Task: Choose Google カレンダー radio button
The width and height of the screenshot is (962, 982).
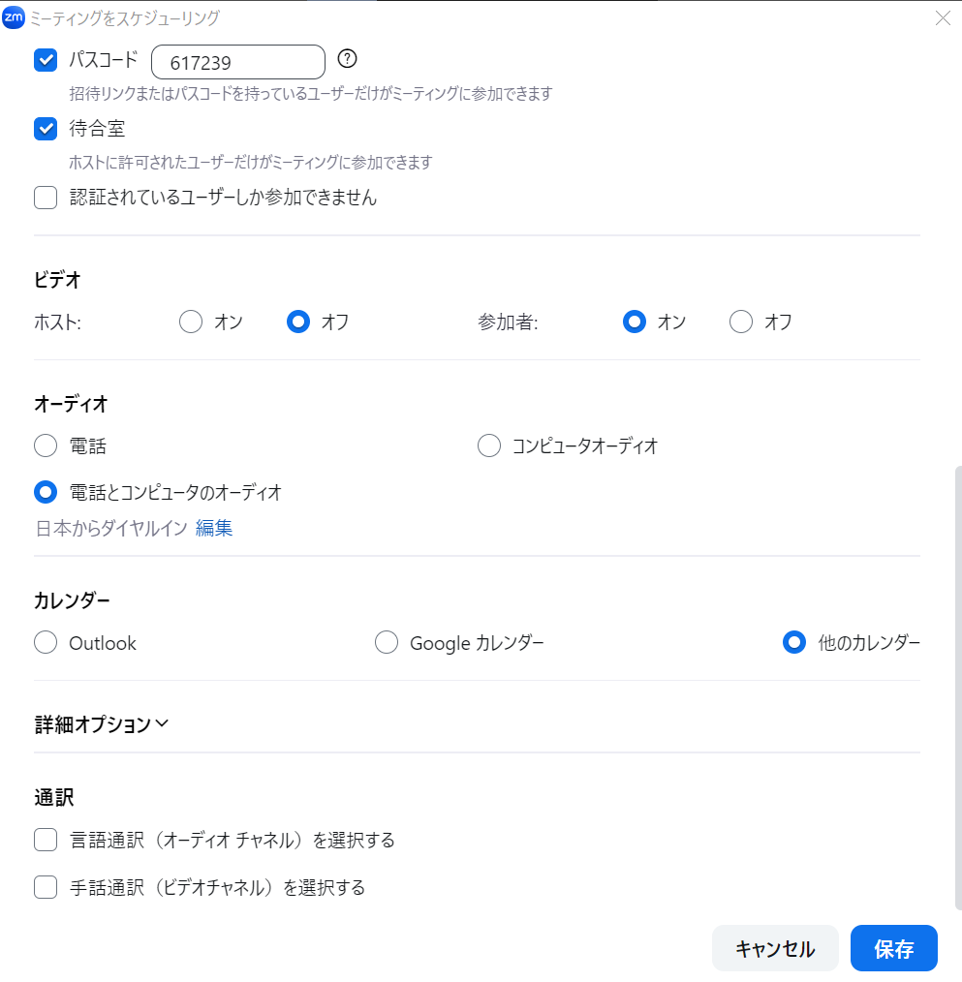Action: (387, 642)
